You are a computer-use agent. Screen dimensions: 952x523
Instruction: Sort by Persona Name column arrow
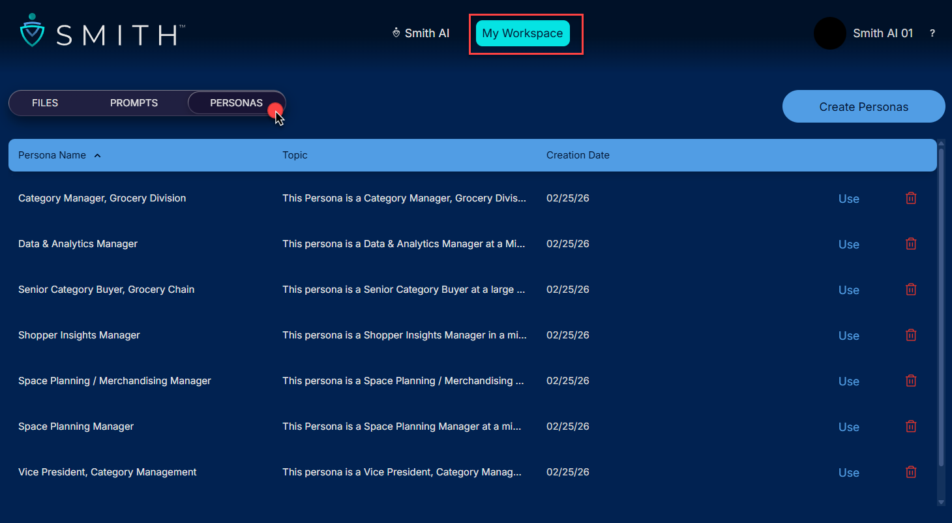(x=98, y=156)
